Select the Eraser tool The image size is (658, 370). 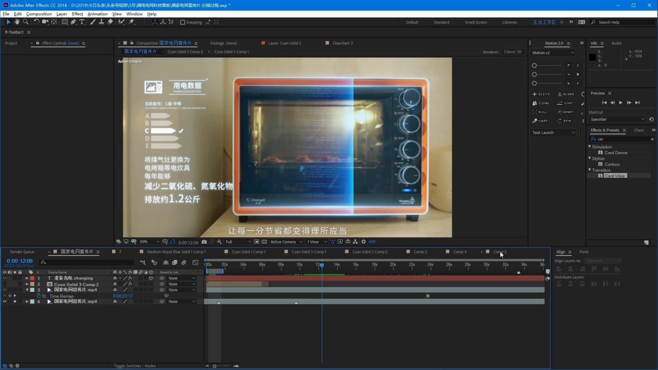pos(110,22)
